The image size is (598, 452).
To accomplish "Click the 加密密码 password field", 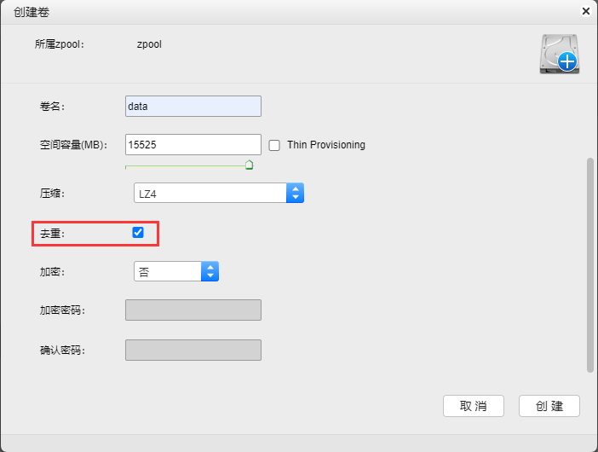I will (193, 310).
